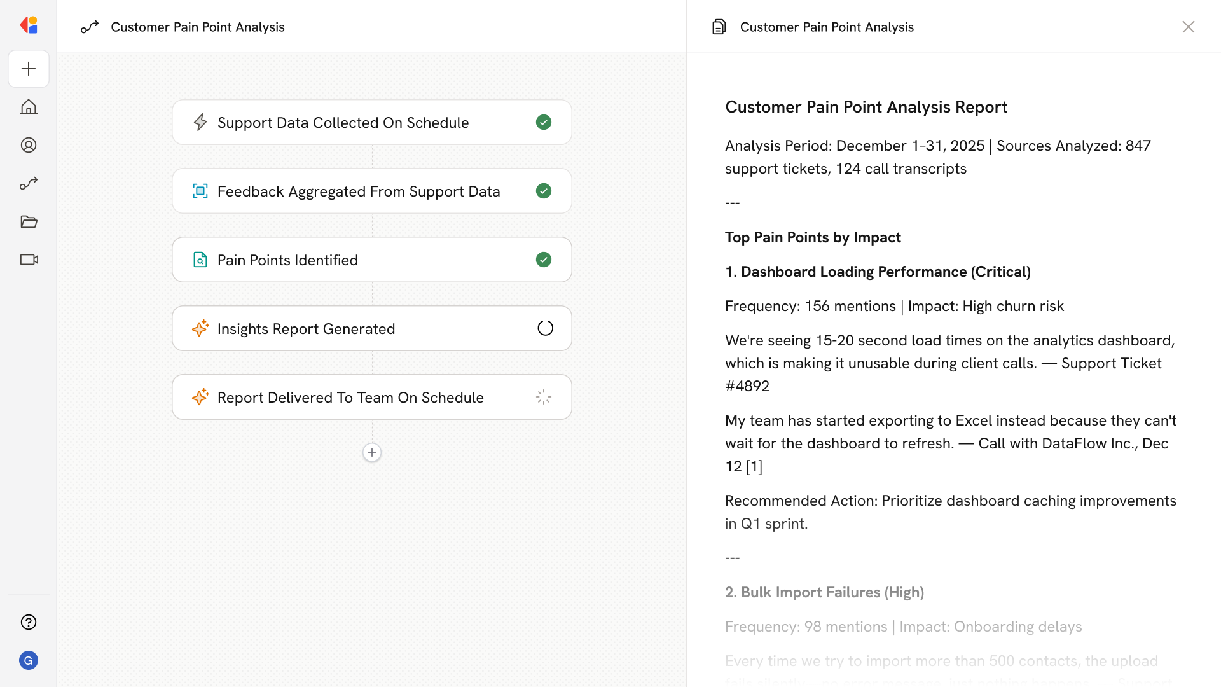Click the plus button in the sidebar
The width and height of the screenshot is (1221, 687).
29,69
